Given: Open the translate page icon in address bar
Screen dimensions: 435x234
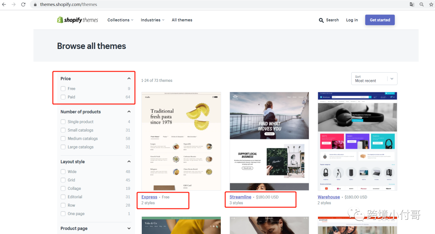Looking at the screenshot, I should 412,4.
